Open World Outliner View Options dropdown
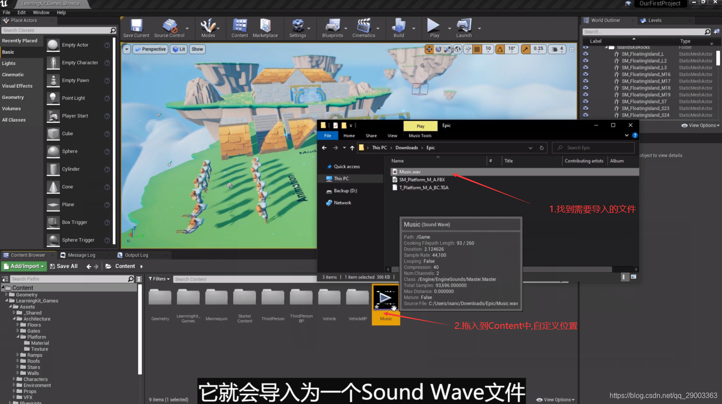Viewport: 722px width, 404px height. [x=700, y=126]
